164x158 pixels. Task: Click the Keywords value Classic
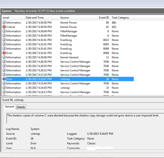point(91,143)
